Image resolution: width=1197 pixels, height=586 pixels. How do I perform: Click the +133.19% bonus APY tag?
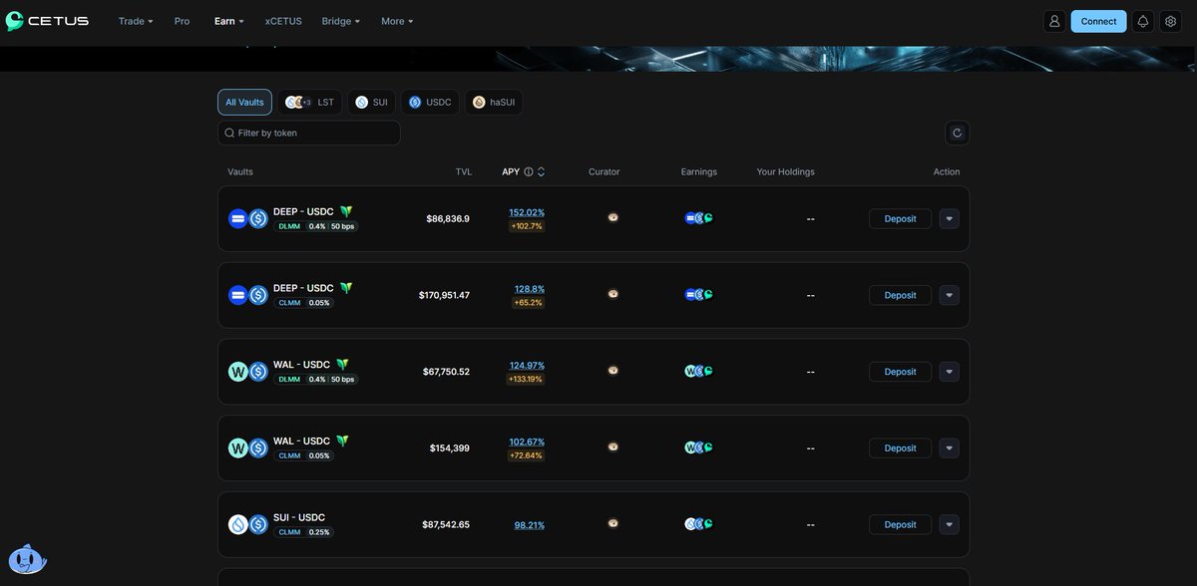tap(526, 379)
